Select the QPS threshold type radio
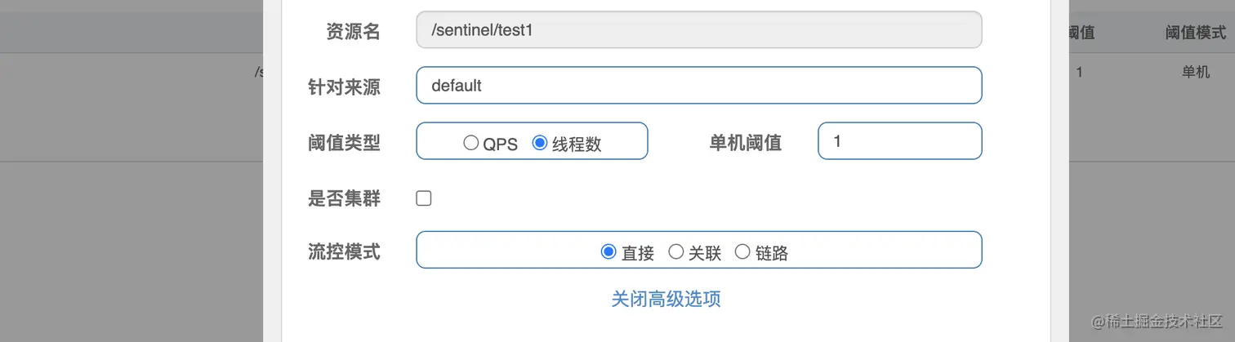The image size is (1235, 342). 470,143
